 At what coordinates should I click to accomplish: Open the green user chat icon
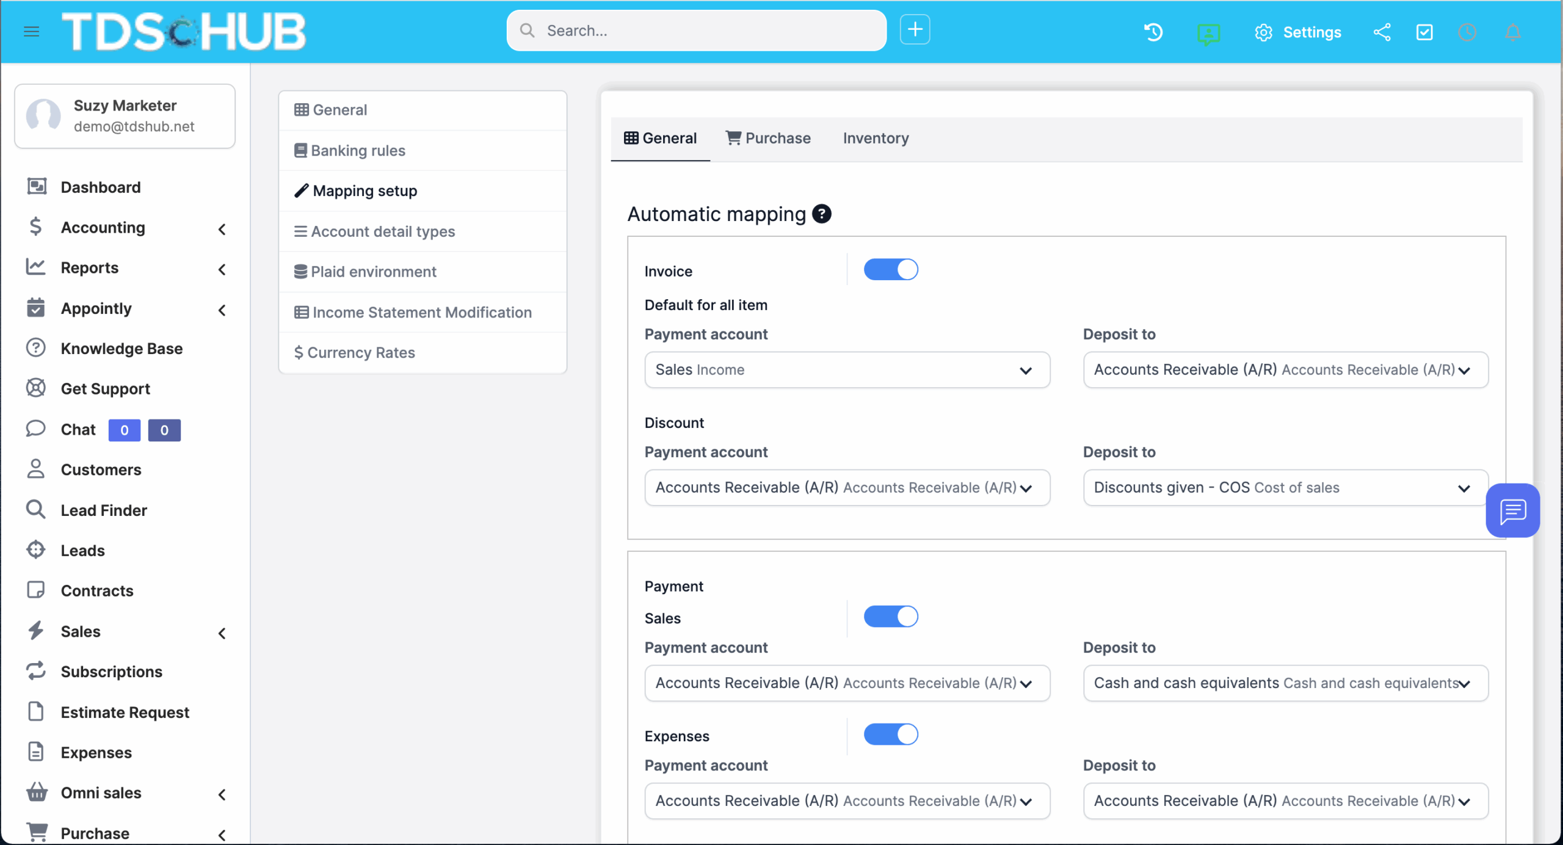[1208, 33]
